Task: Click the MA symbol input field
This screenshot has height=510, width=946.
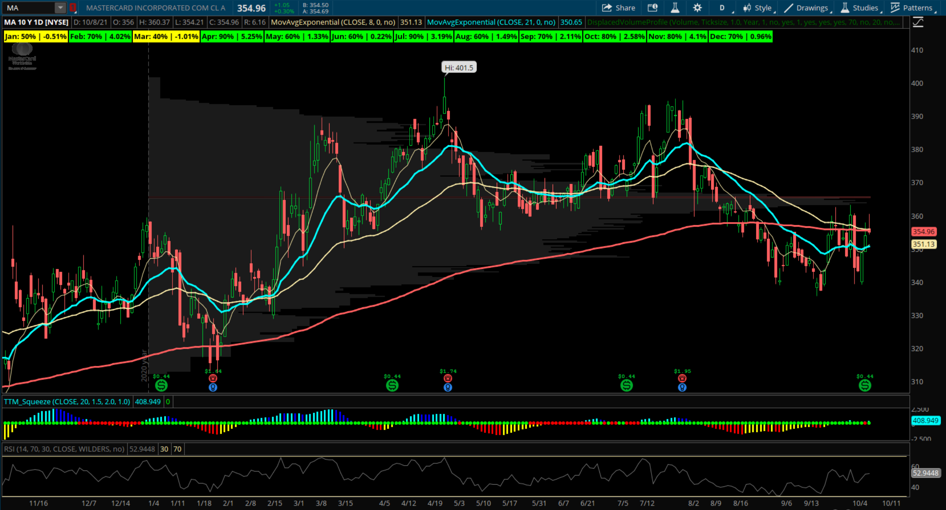Action: tap(29, 8)
